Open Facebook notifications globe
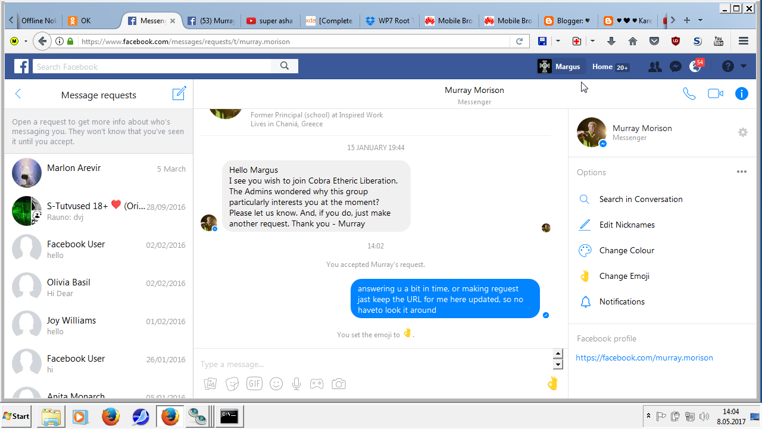The image size is (762, 429). pyautogui.click(x=695, y=67)
